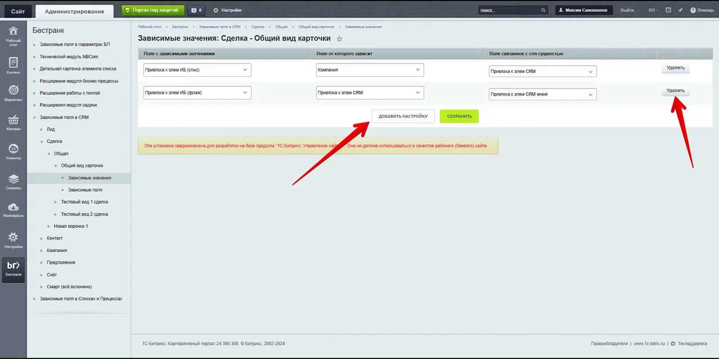The height and width of the screenshot is (359, 719).
Task: Open the Магазин cart icon
Action: (13, 122)
